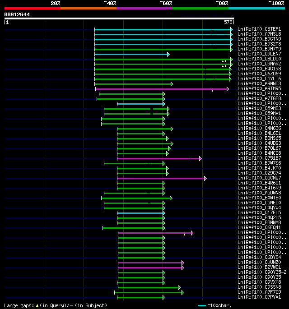Screen dimensions: 289x309
Task: Select the query name BB912644
Action: [17, 14]
